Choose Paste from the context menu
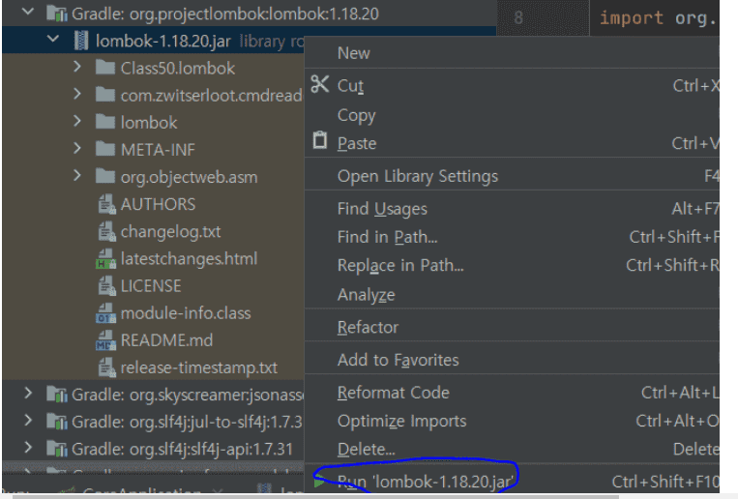The height and width of the screenshot is (499, 738). click(512, 143)
